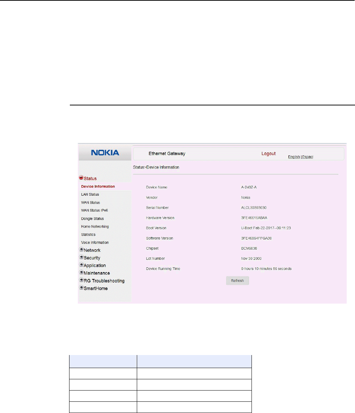Viewport: 355px width, 413px height.
Task: Open the Security menu label
Action: [92, 258]
